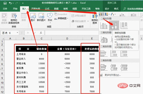This screenshot has width=143, height=94.
Task: Select column C header
Action: (42, 39)
